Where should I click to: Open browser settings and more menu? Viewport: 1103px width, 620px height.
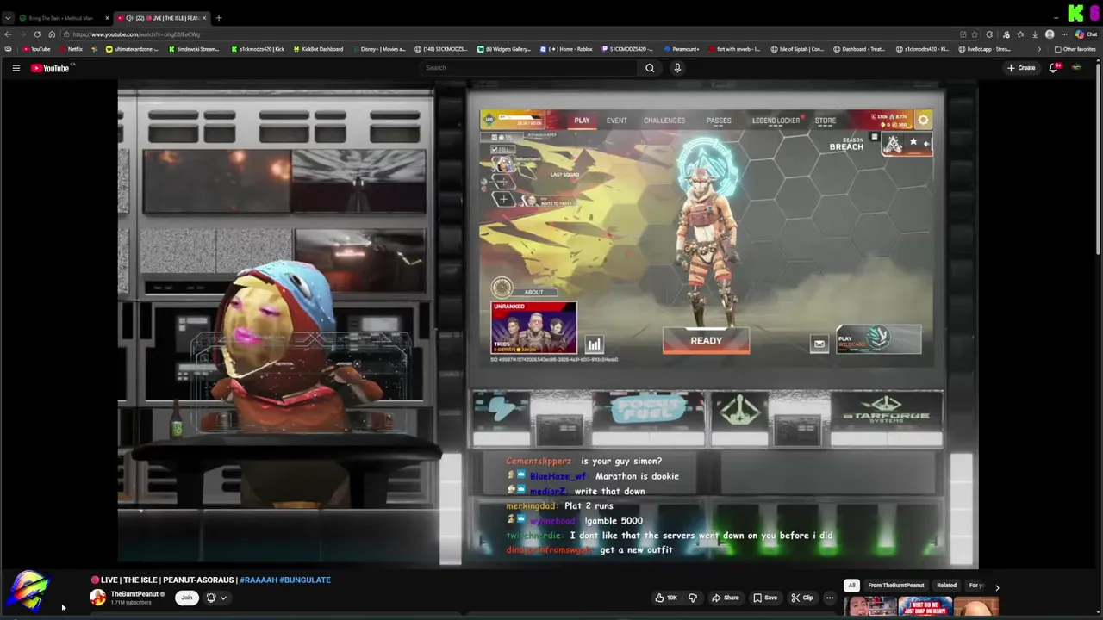[x=1064, y=34]
